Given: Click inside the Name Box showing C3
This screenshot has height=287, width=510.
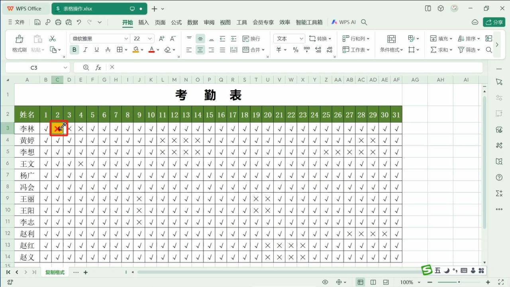Looking at the screenshot, I should pyautogui.click(x=34, y=68).
